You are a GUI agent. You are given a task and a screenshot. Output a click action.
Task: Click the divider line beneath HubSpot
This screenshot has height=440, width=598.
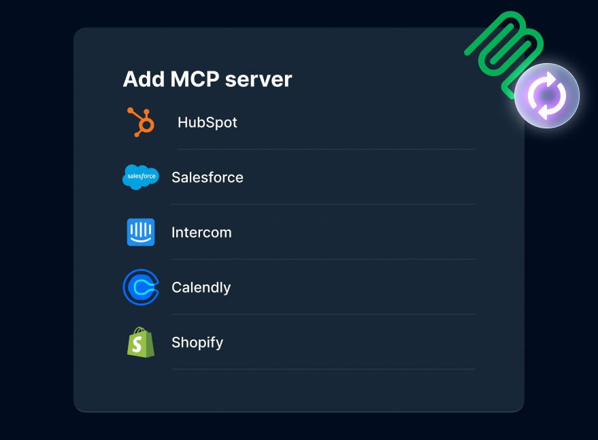326,149
